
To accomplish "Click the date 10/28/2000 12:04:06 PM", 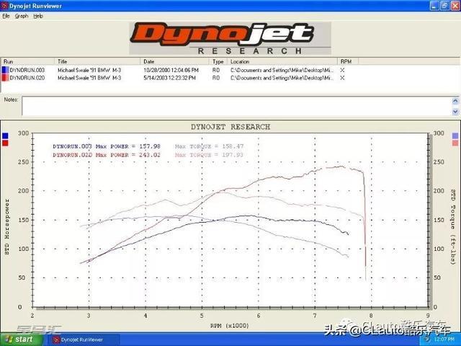I will pos(171,71).
